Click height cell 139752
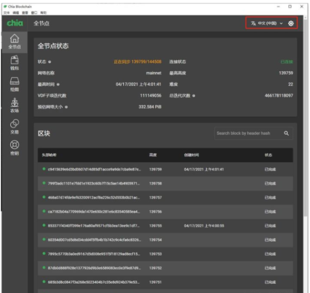310x293 pixels. 156,268
